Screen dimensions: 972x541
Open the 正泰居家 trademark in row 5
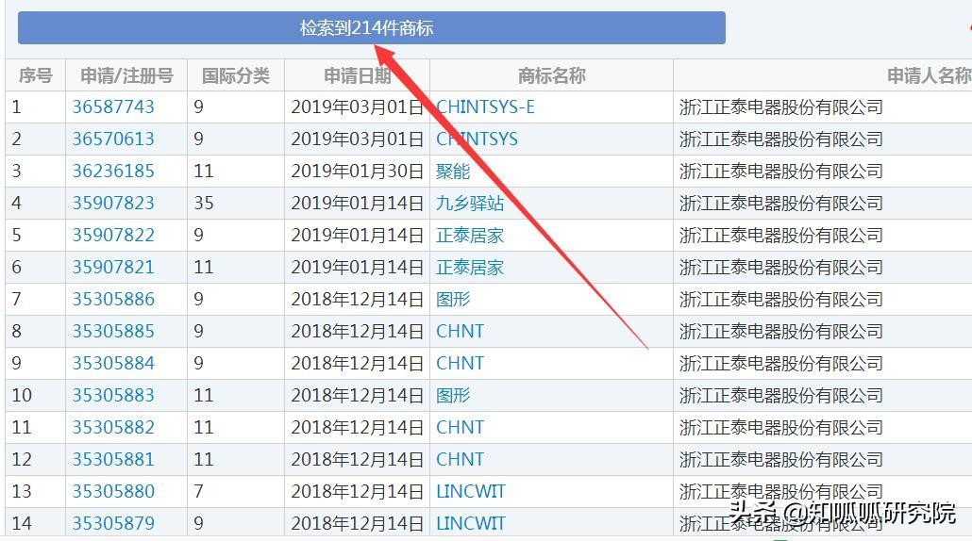(470, 236)
